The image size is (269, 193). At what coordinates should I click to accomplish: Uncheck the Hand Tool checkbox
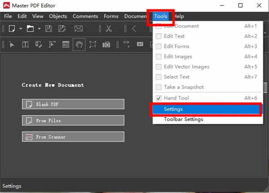click(x=159, y=98)
